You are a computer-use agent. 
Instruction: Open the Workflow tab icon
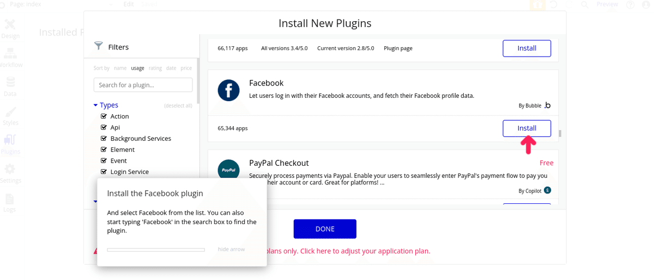pos(10,53)
